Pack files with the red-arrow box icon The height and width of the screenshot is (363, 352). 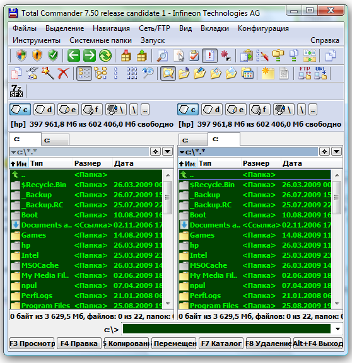point(126,55)
